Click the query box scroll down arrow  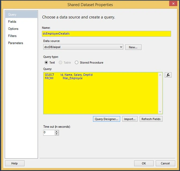tap(160, 111)
